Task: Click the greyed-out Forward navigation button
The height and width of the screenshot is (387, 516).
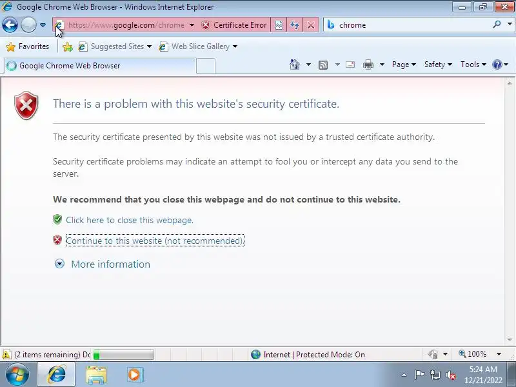Action: tap(28, 25)
